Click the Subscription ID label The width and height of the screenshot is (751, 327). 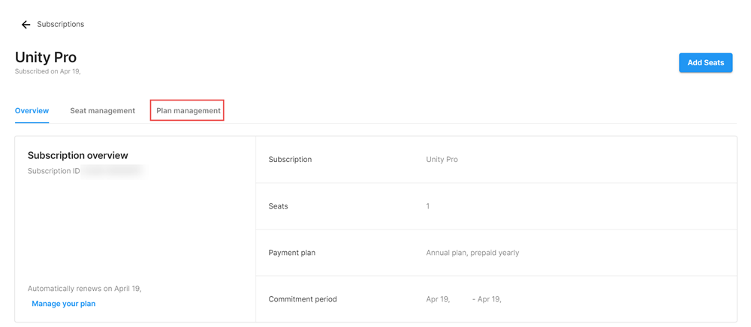53,171
